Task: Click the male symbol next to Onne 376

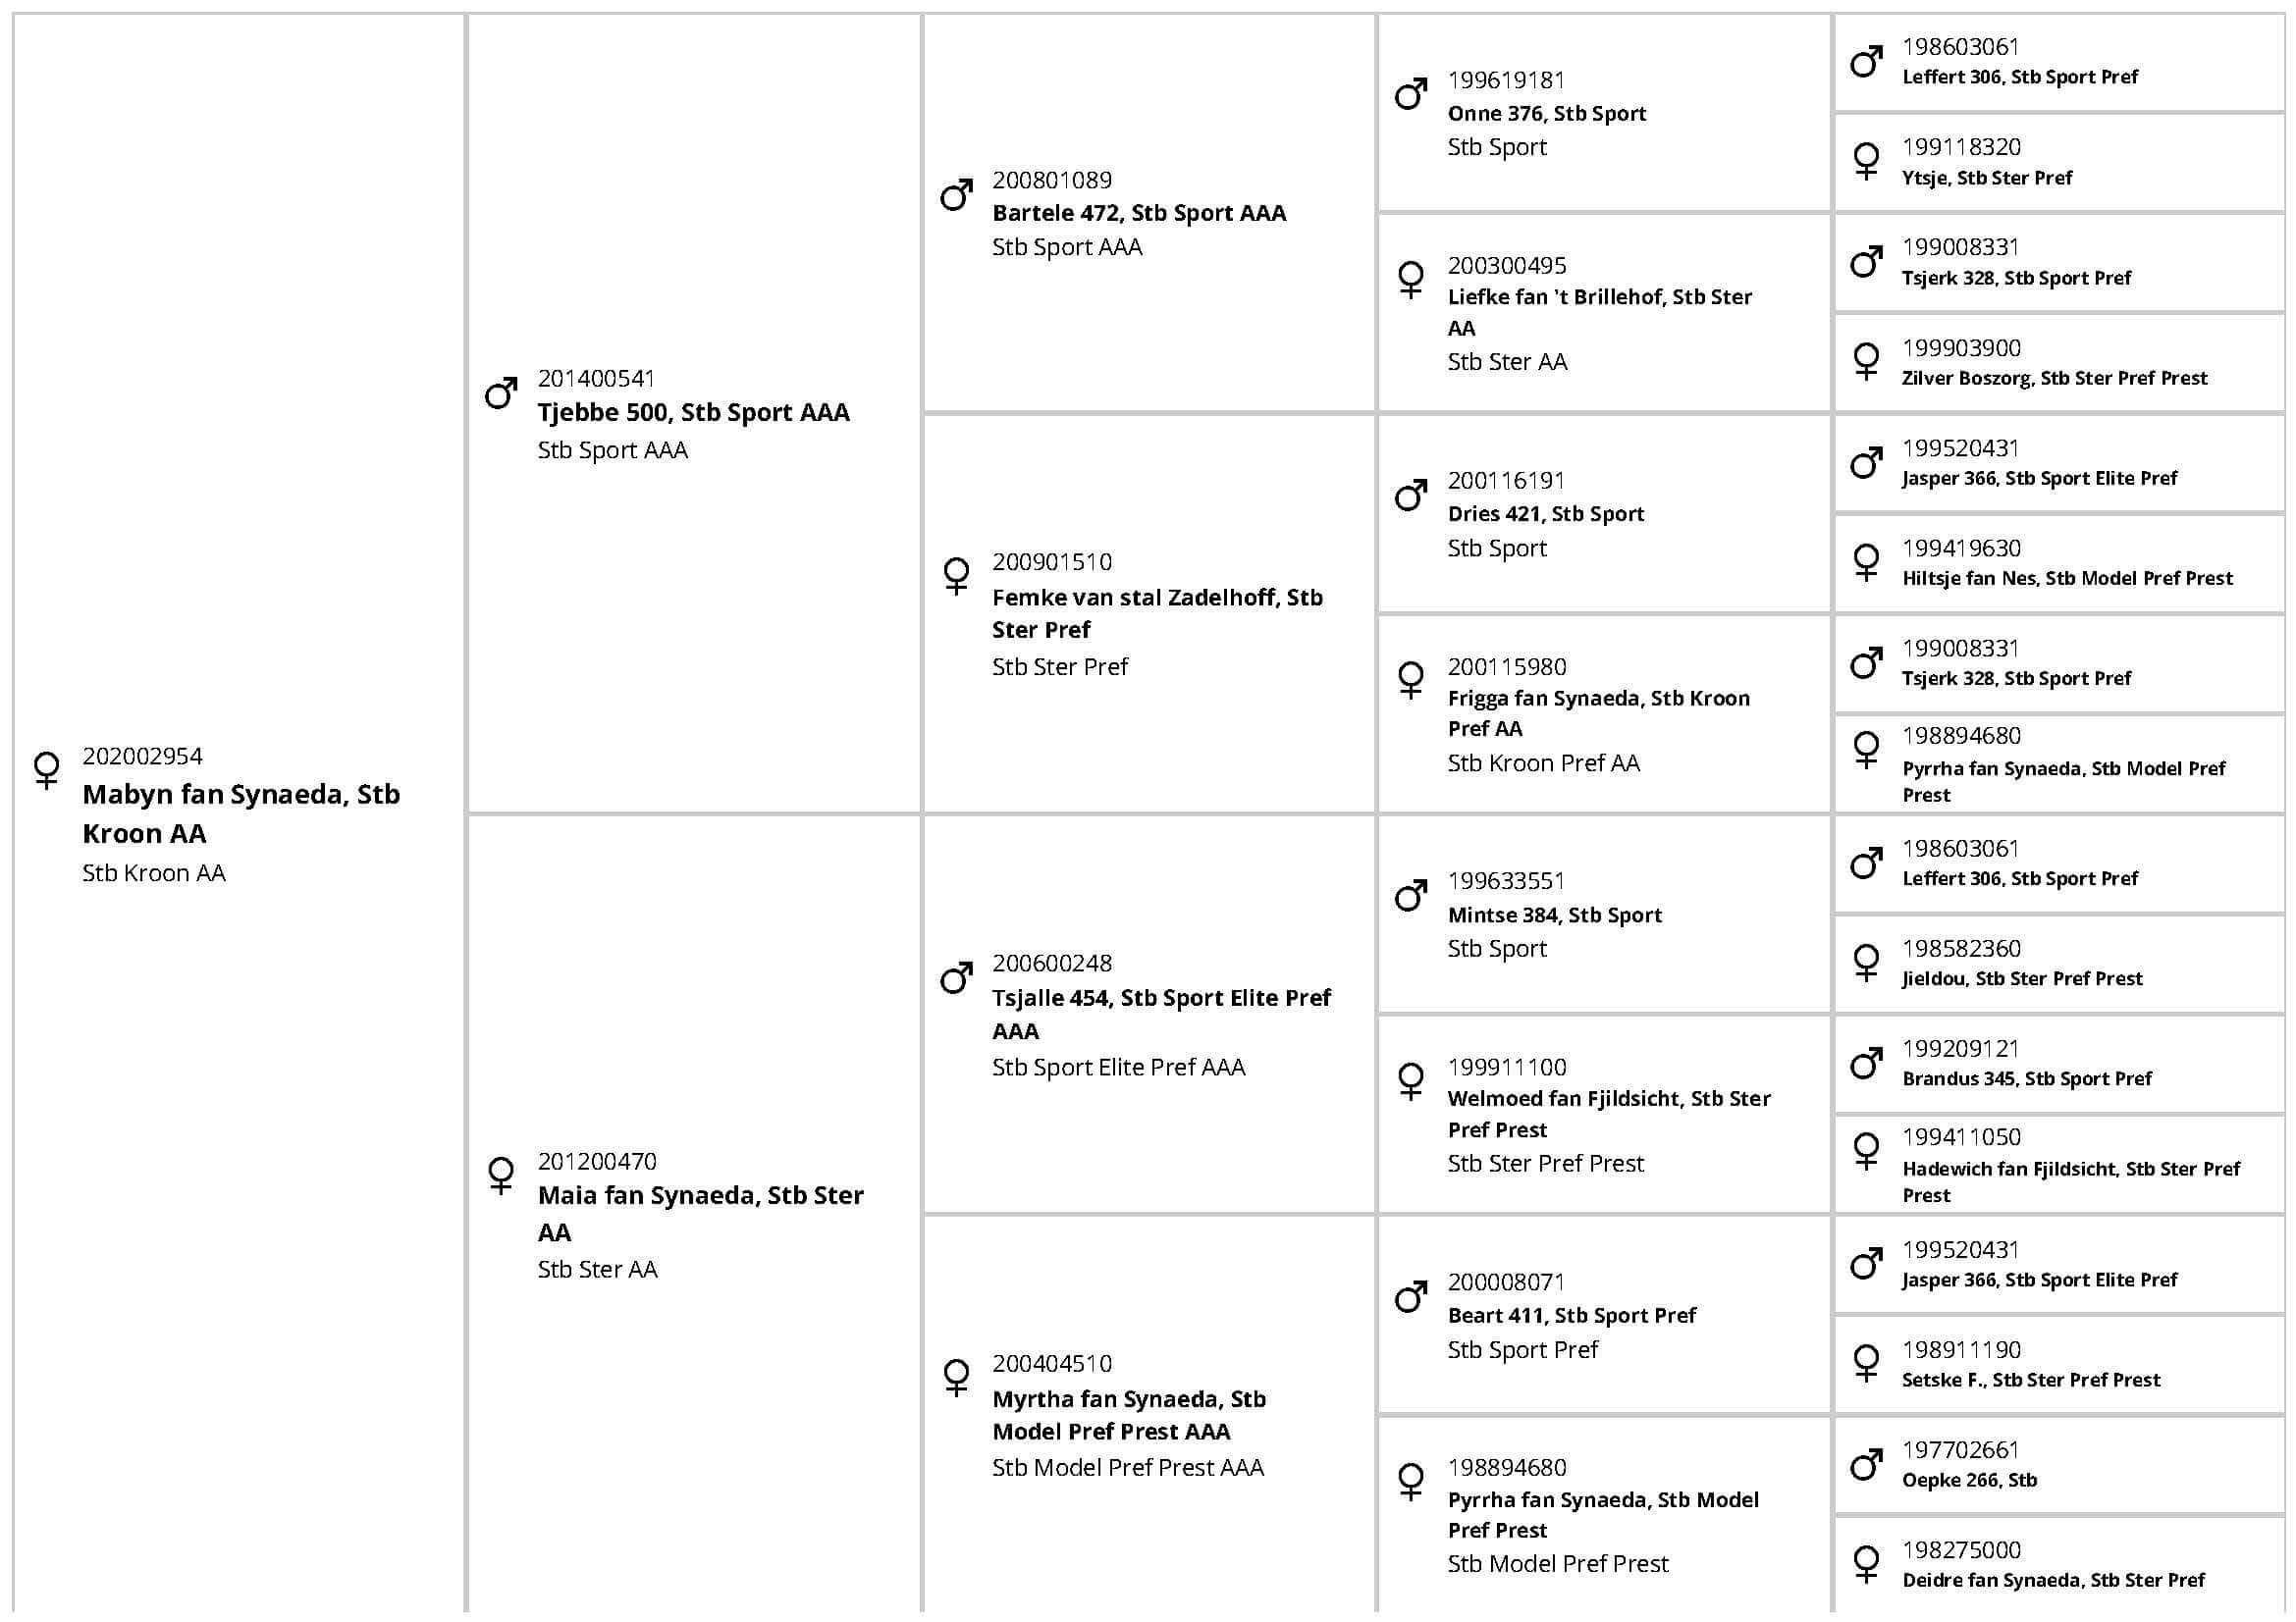Action: pos(1411,94)
